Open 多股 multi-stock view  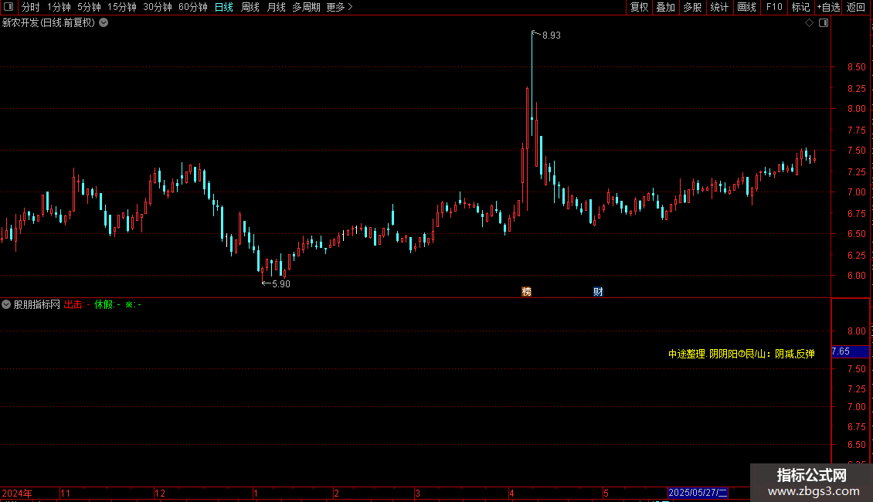[693, 7]
